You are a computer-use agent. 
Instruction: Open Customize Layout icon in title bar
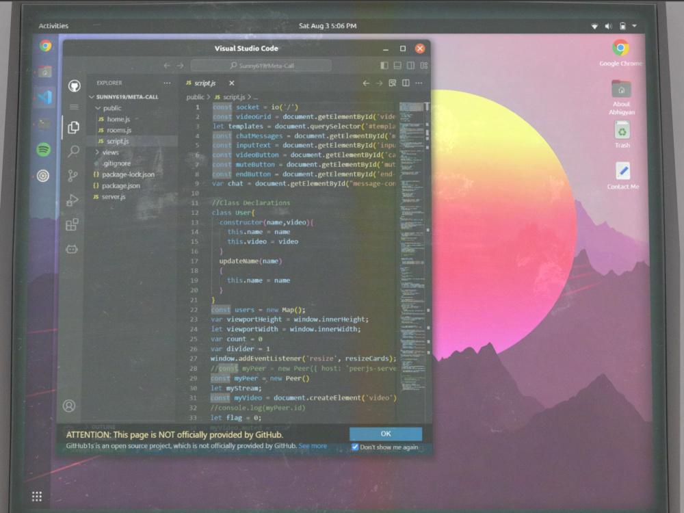tap(423, 66)
